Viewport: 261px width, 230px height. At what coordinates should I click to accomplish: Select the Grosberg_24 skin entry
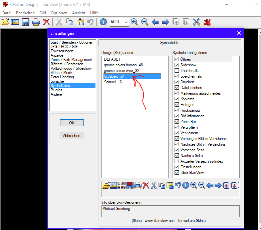[x=132, y=76]
